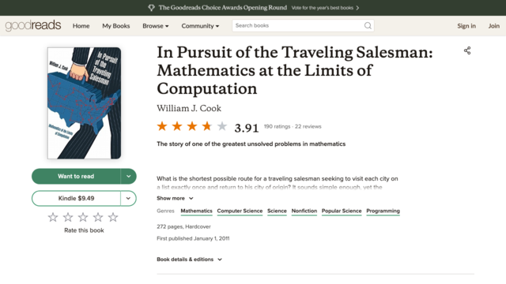
Task: Open the Browse menu
Action: [x=156, y=26]
